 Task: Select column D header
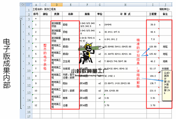pyautogui.click(x=57, y=5)
